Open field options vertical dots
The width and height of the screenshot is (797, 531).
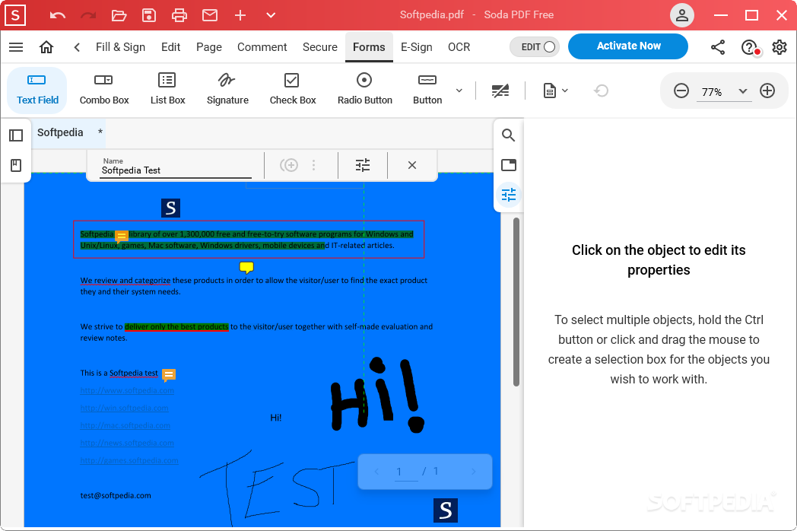pyautogui.click(x=313, y=165)
